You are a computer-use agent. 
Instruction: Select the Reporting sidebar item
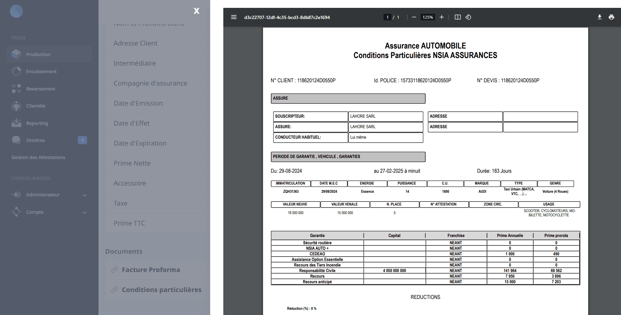(37, 123)
